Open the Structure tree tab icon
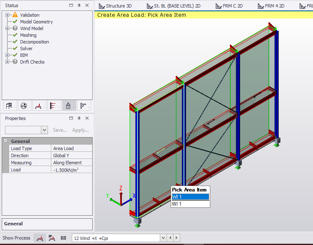The image size is (313, 245). point(9,106)
